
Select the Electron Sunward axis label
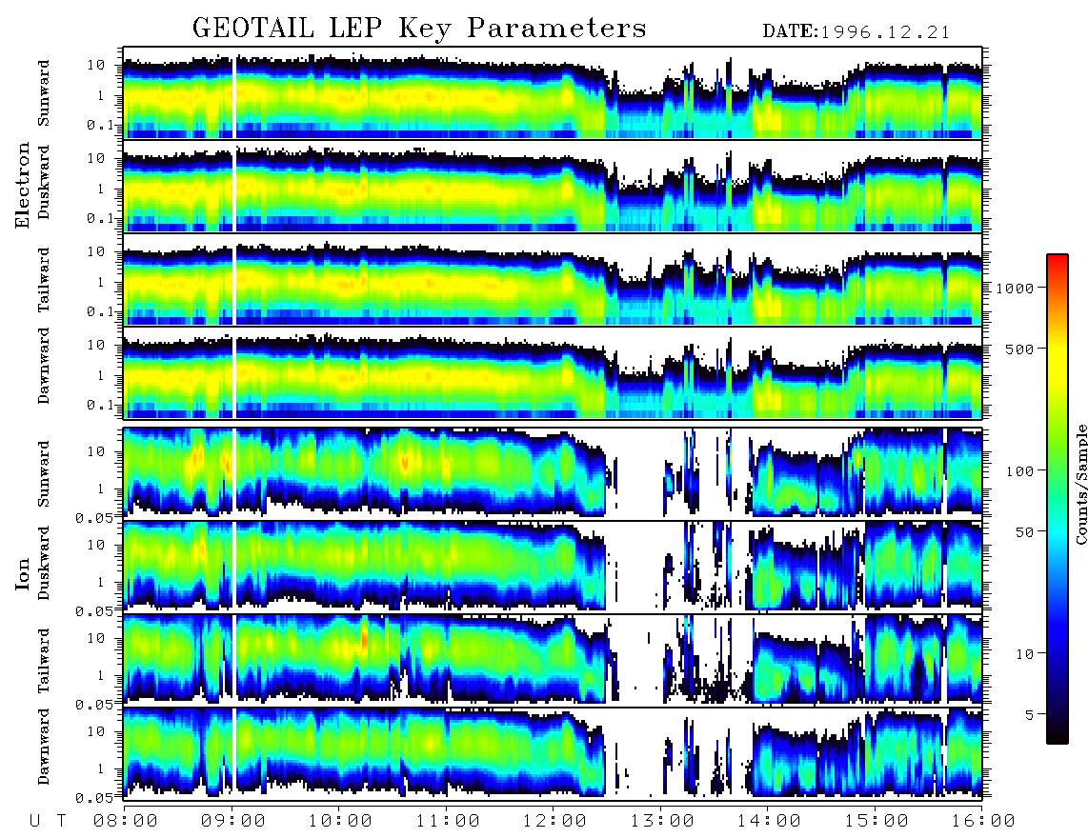(44, 93)
